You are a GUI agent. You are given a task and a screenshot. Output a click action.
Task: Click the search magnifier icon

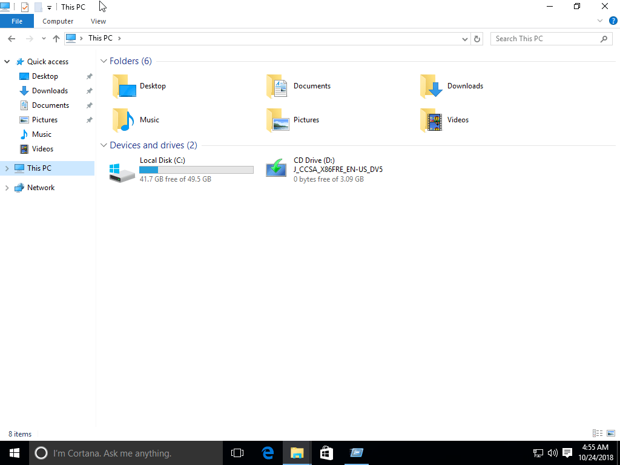point(604,39)
